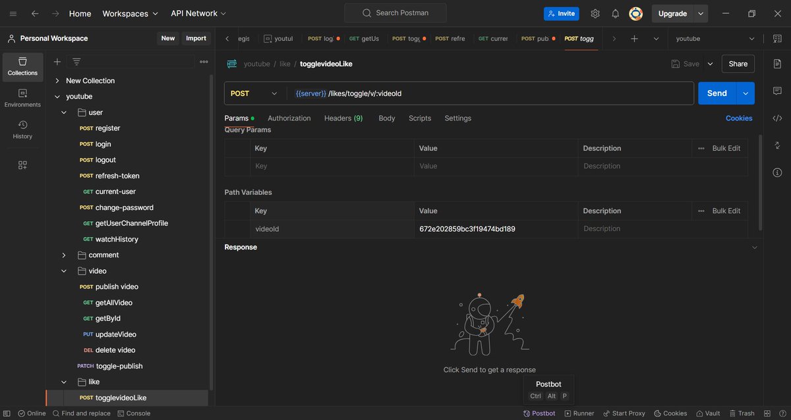Viewport: 791px width, 420px height.
Task: Open Collections sidebar panel
Action: click(x=22, y=66)
